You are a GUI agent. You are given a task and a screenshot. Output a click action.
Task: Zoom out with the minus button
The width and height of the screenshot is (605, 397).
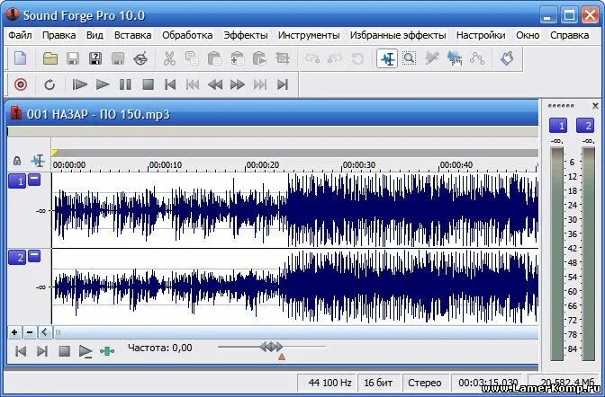coord(30,332)
